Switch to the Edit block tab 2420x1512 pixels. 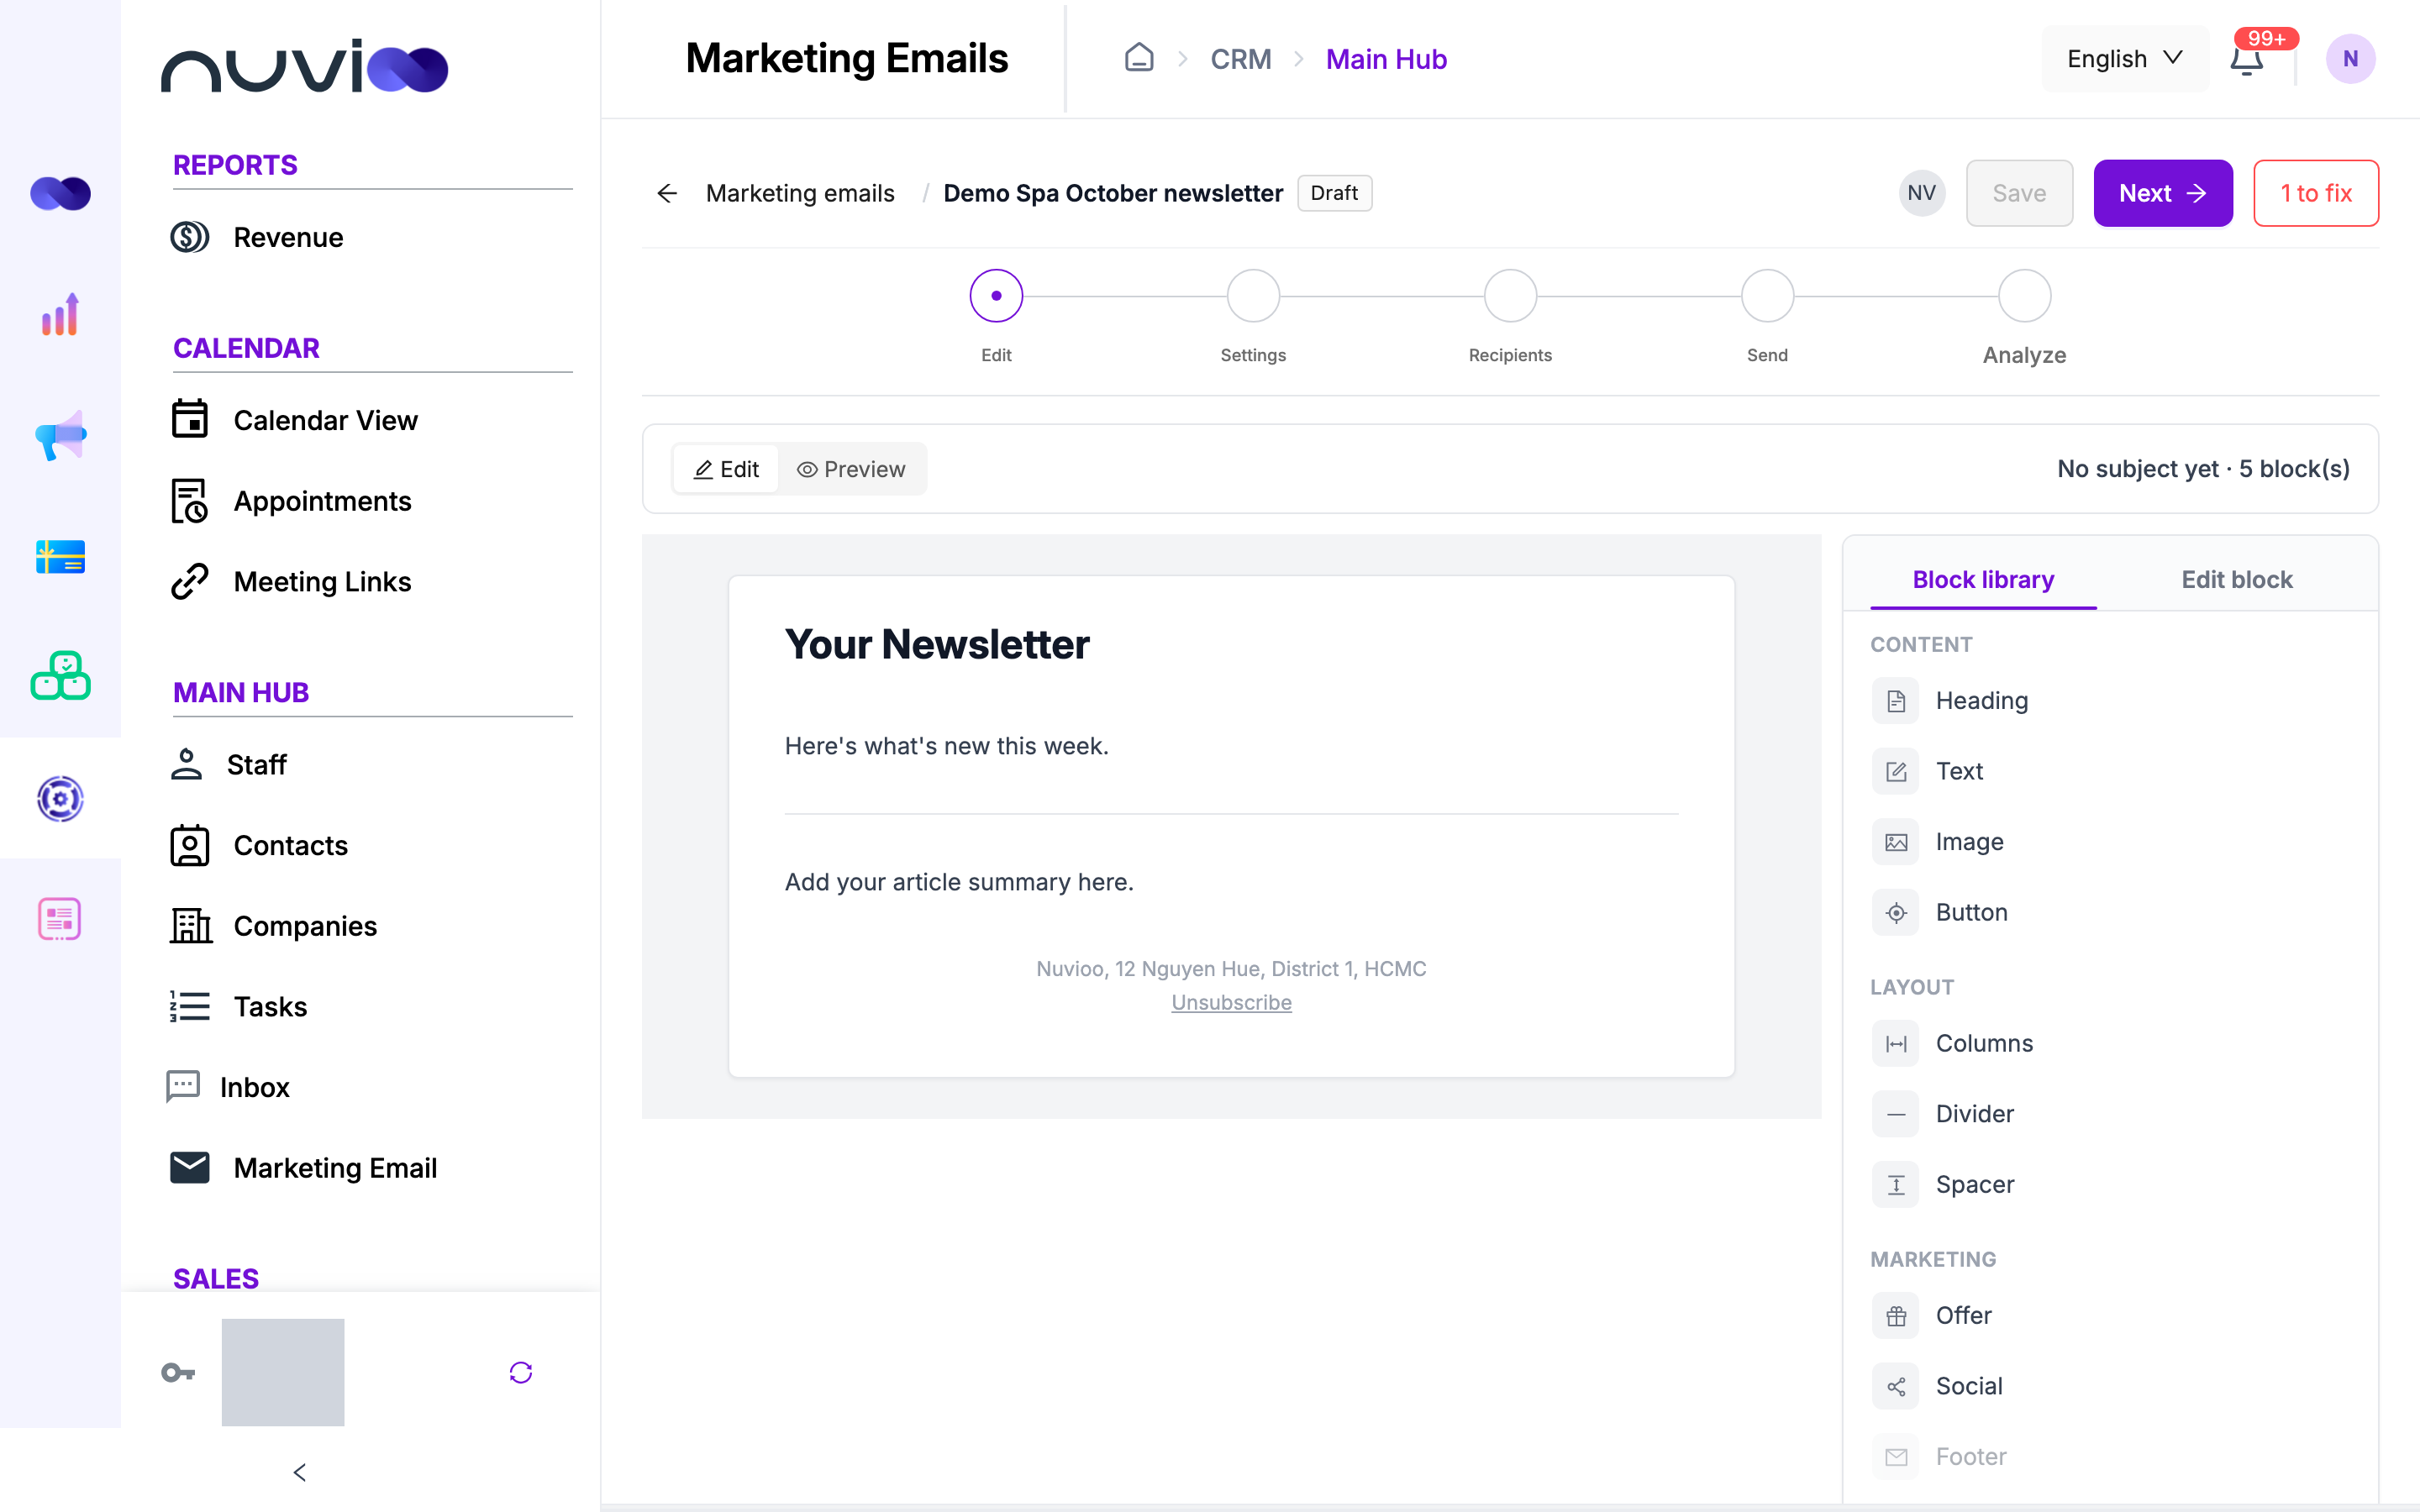pyautogui.click(x=2236, y=579)
